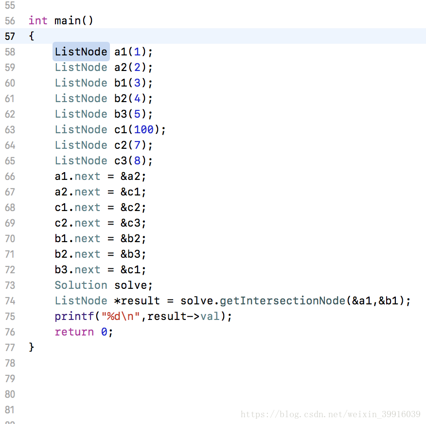Click 'a2(2);' on line 59
Image resolution: width=426 pixels, height=424 pixels.
pyautogui.click(x=133, y=68)
